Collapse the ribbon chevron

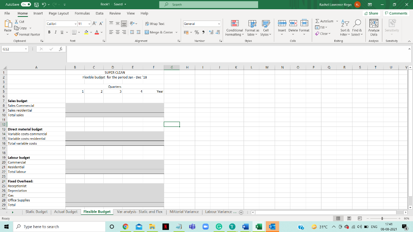coord(409,41)
